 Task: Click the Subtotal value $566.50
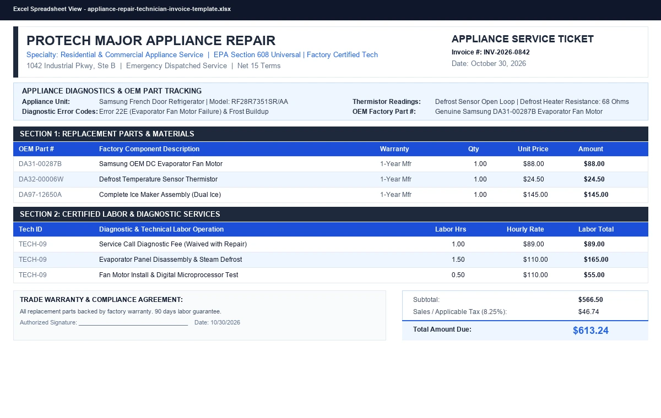click(590, 300)
